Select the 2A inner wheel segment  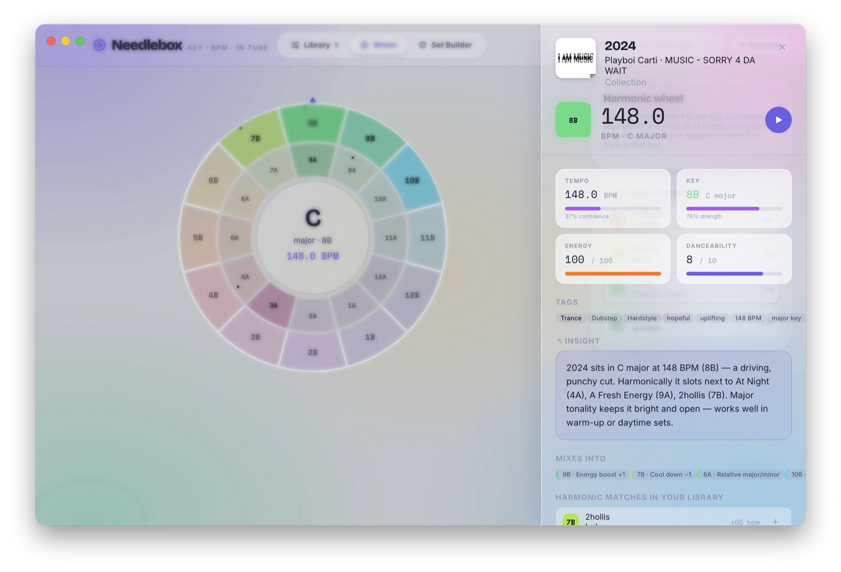coord(313,316)
